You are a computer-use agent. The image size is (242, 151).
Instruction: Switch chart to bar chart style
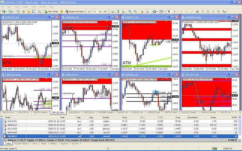click(113, 12)
